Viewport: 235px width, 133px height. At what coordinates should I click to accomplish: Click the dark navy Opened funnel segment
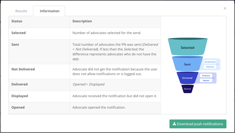[187, 89]
